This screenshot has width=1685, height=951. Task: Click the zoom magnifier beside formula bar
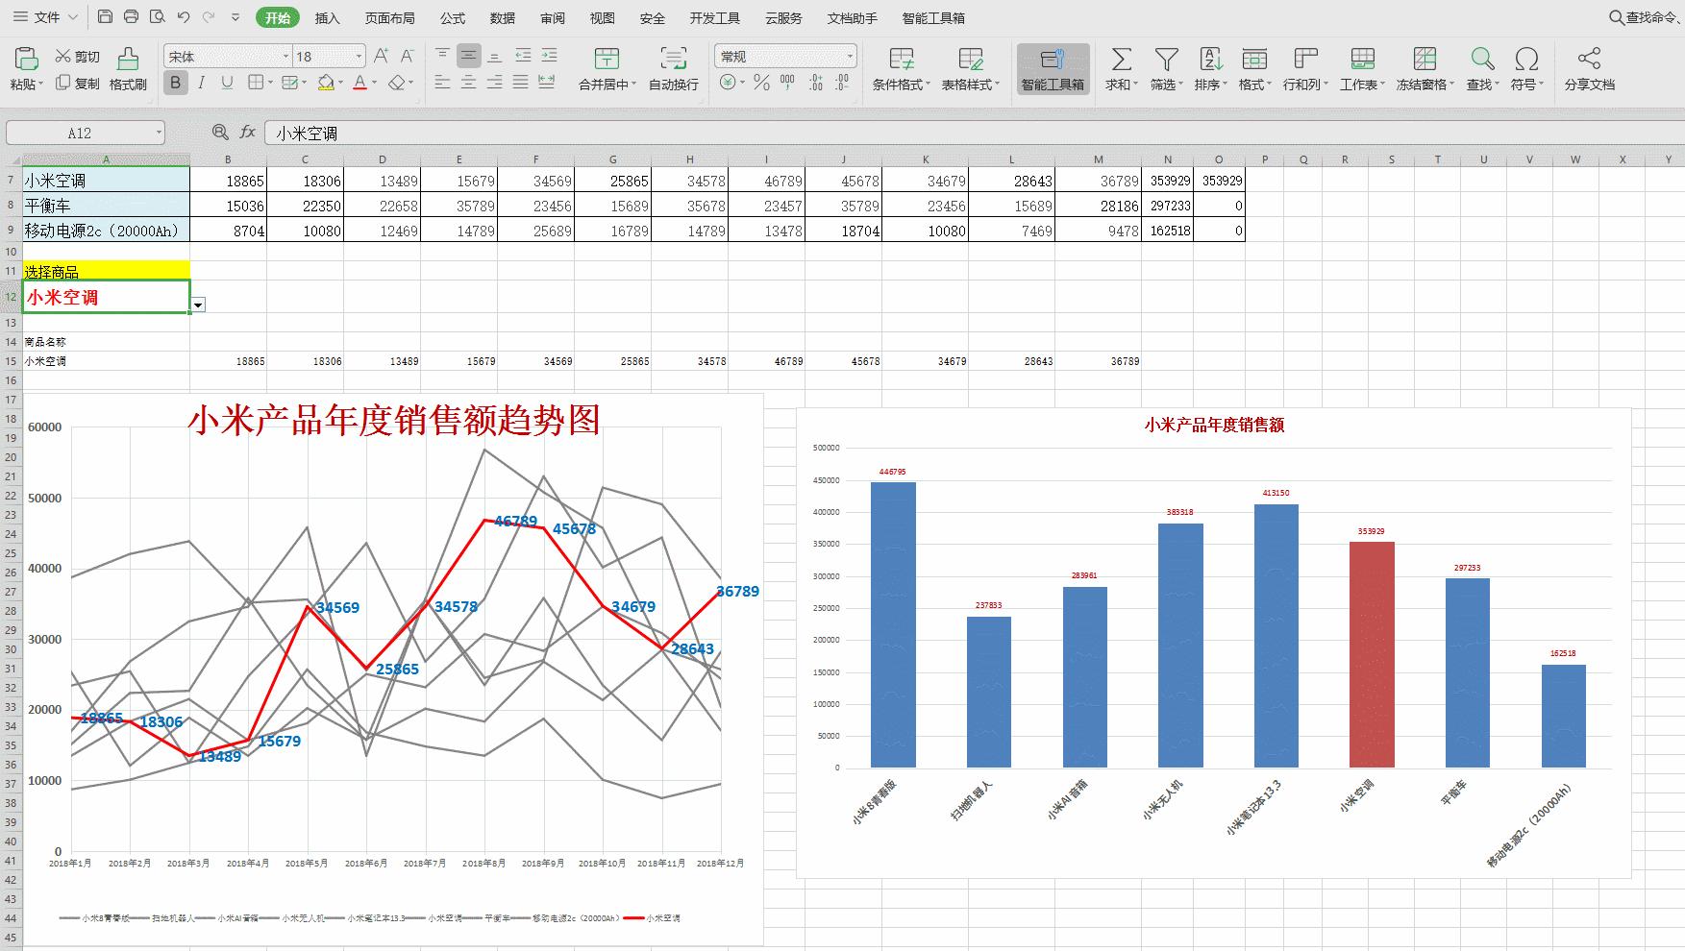pyautogui.click(x=220, y=133)
